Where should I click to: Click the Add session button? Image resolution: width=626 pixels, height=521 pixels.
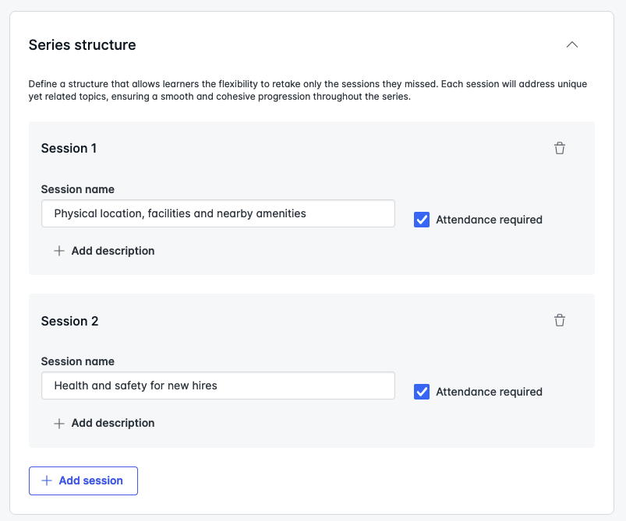(83, 481)
